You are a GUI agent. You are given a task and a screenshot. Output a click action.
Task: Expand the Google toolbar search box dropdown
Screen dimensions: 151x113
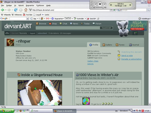tap(28, 19)
